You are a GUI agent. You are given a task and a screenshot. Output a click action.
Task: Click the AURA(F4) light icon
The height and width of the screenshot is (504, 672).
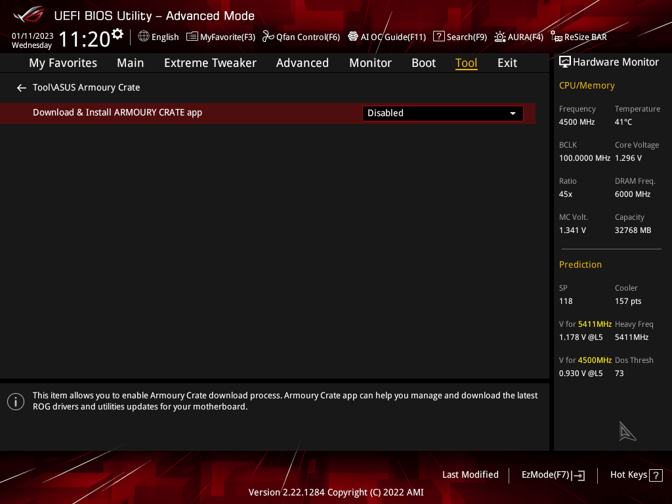[499, 37]
